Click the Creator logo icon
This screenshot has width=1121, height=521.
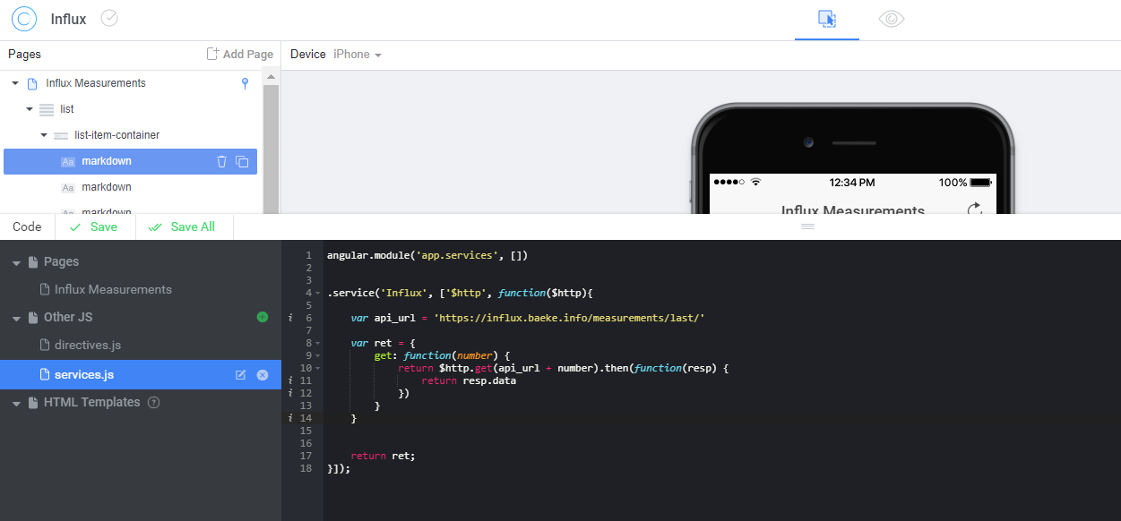(24, 19)
